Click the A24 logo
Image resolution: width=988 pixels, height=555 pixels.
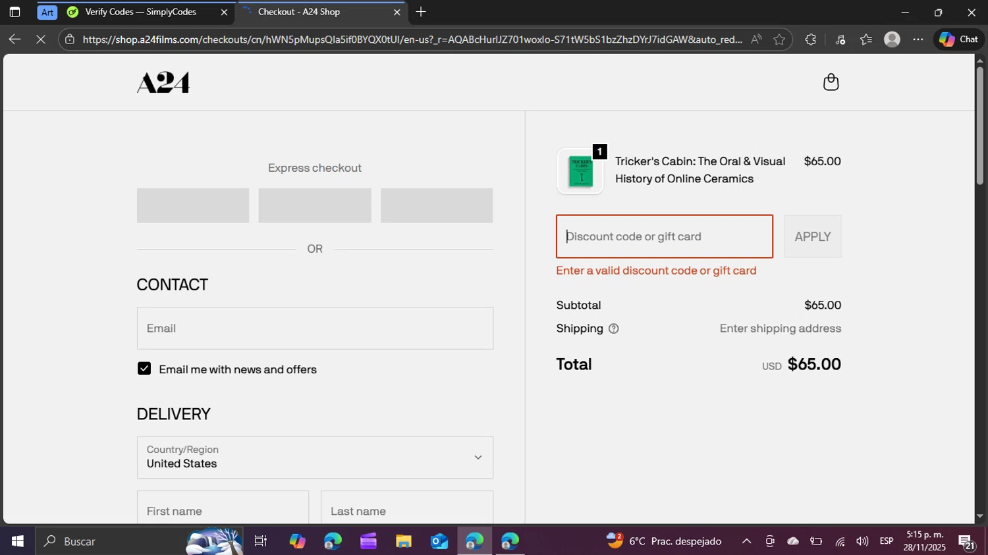click(163, 82)
